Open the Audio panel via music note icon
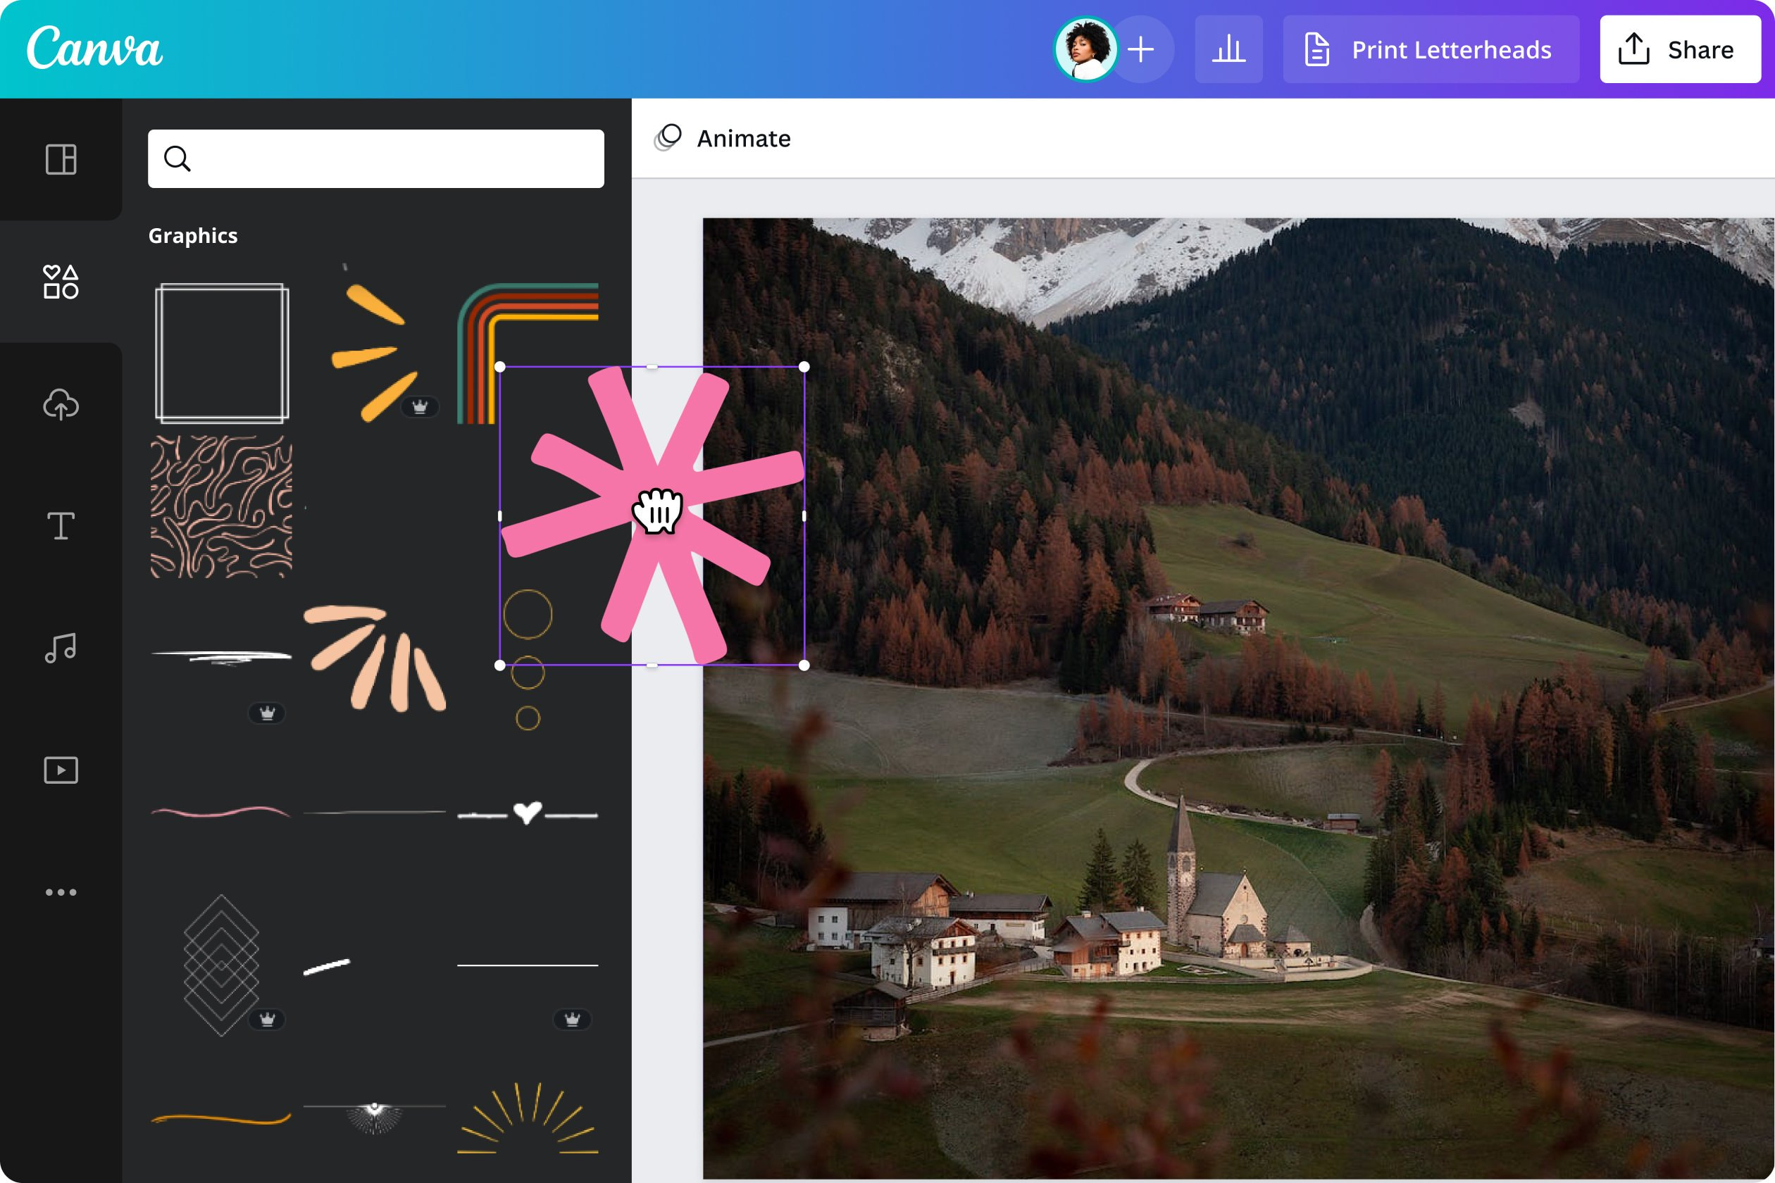This screenshot has width=1775, height=1183. click(x=61, y=648)
